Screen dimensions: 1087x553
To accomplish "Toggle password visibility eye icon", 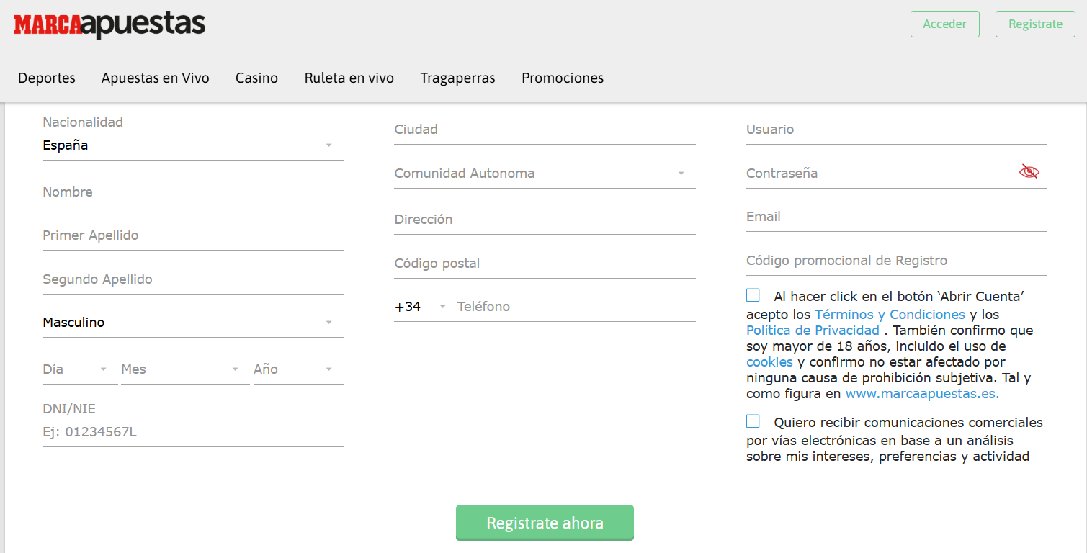I will pyautogui.click(x=1029, y=171).
